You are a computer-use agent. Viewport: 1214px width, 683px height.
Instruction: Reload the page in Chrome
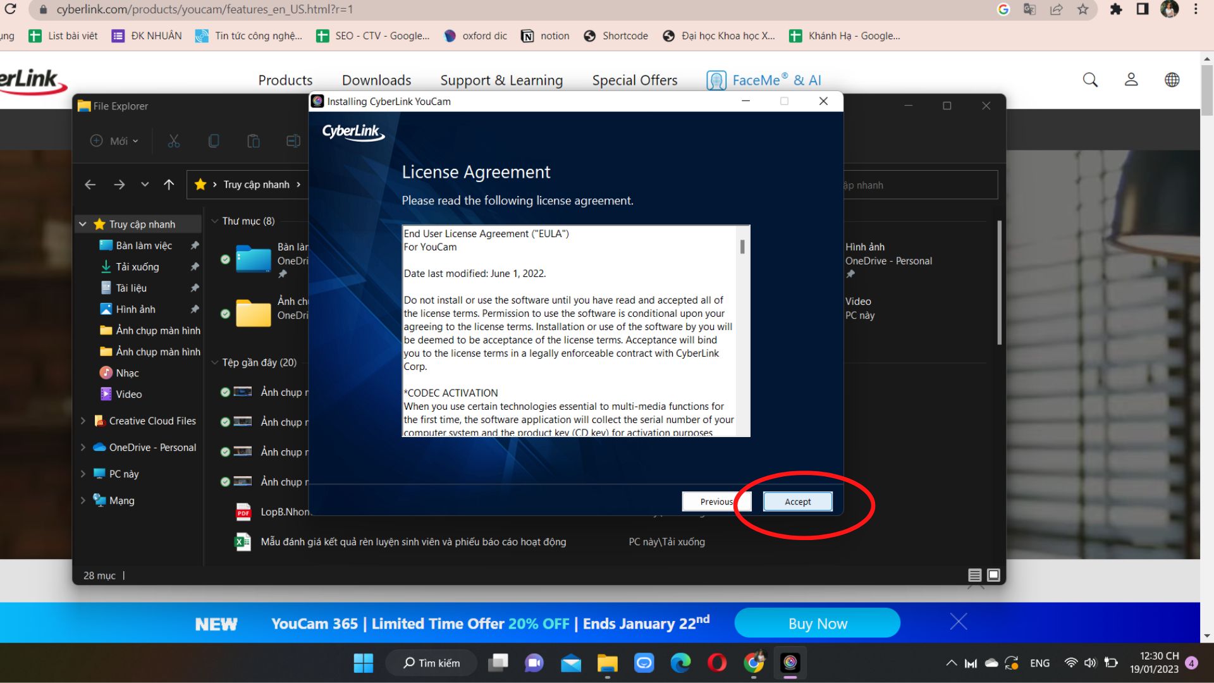(11, 9)
